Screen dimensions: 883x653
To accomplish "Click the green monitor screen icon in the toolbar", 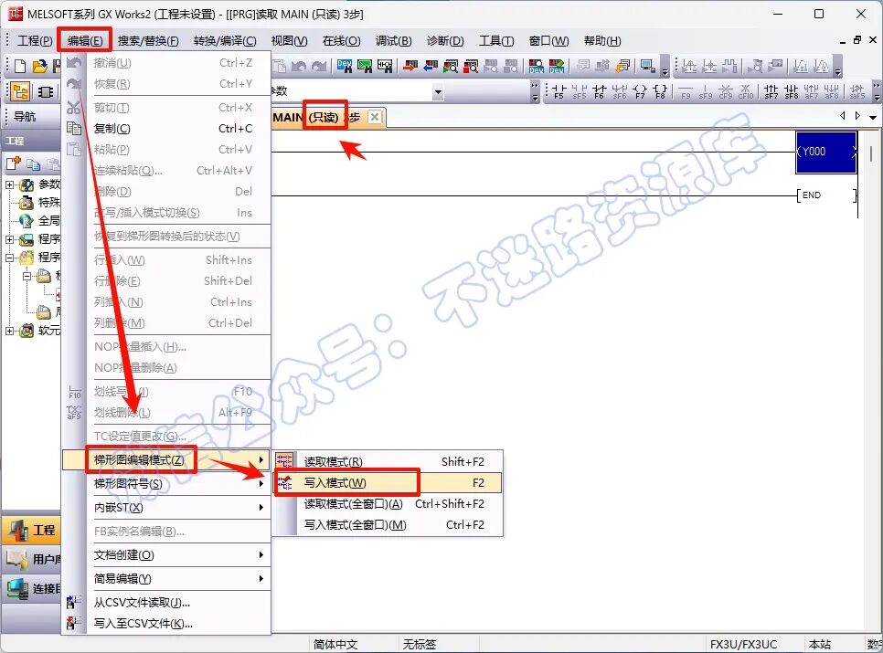I will [365, 67].
